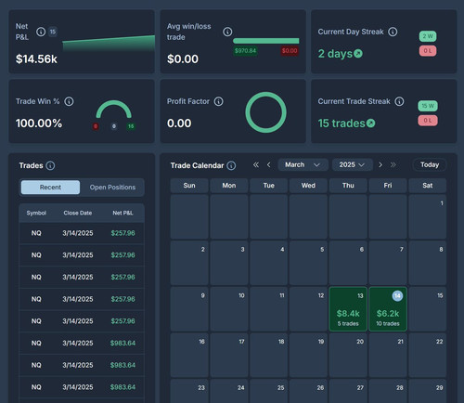Click the Trade Win % gauge arc

[114, 109]
